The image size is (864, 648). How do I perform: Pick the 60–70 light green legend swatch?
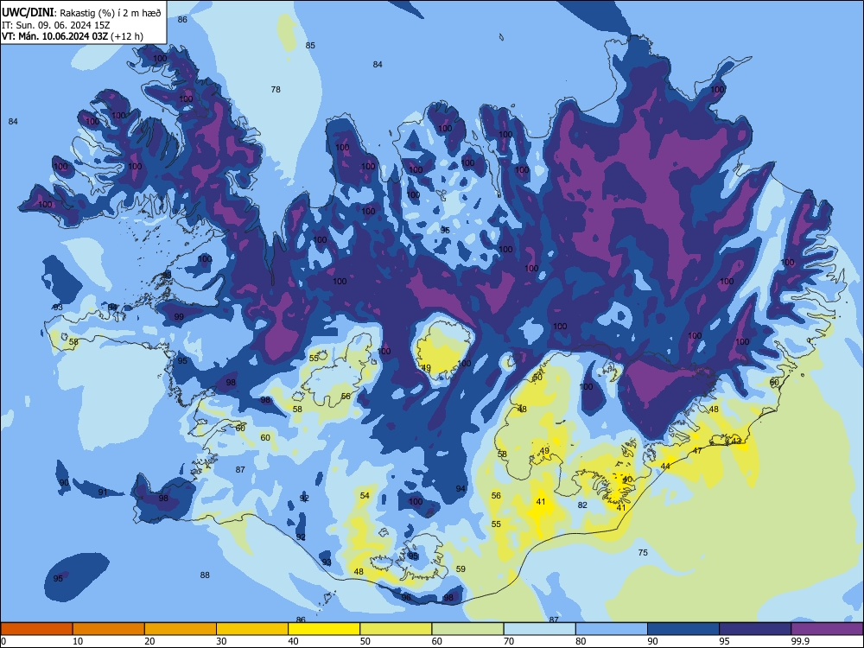pos(467,629)
